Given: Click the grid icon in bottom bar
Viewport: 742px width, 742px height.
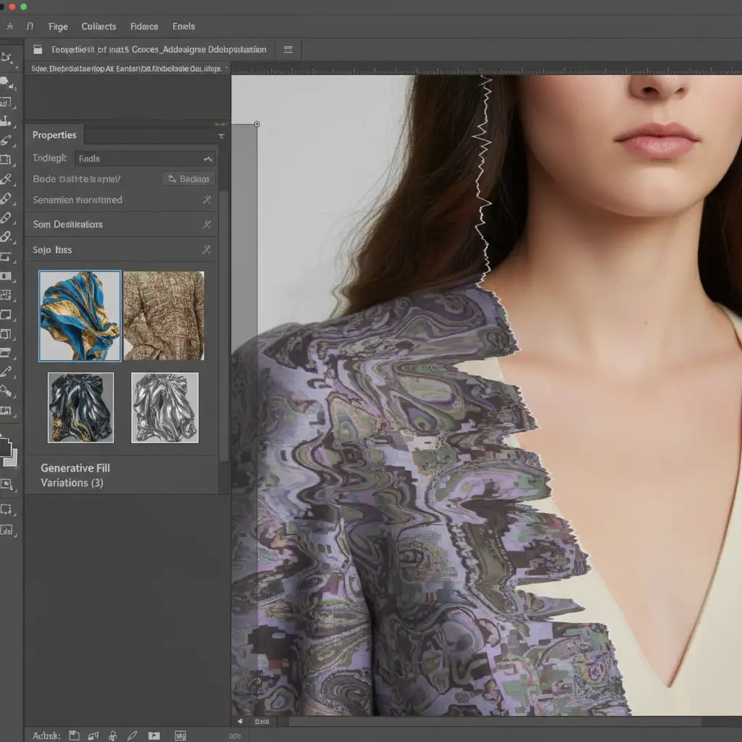Looking at the screenshot, I should tap(180, 735).
